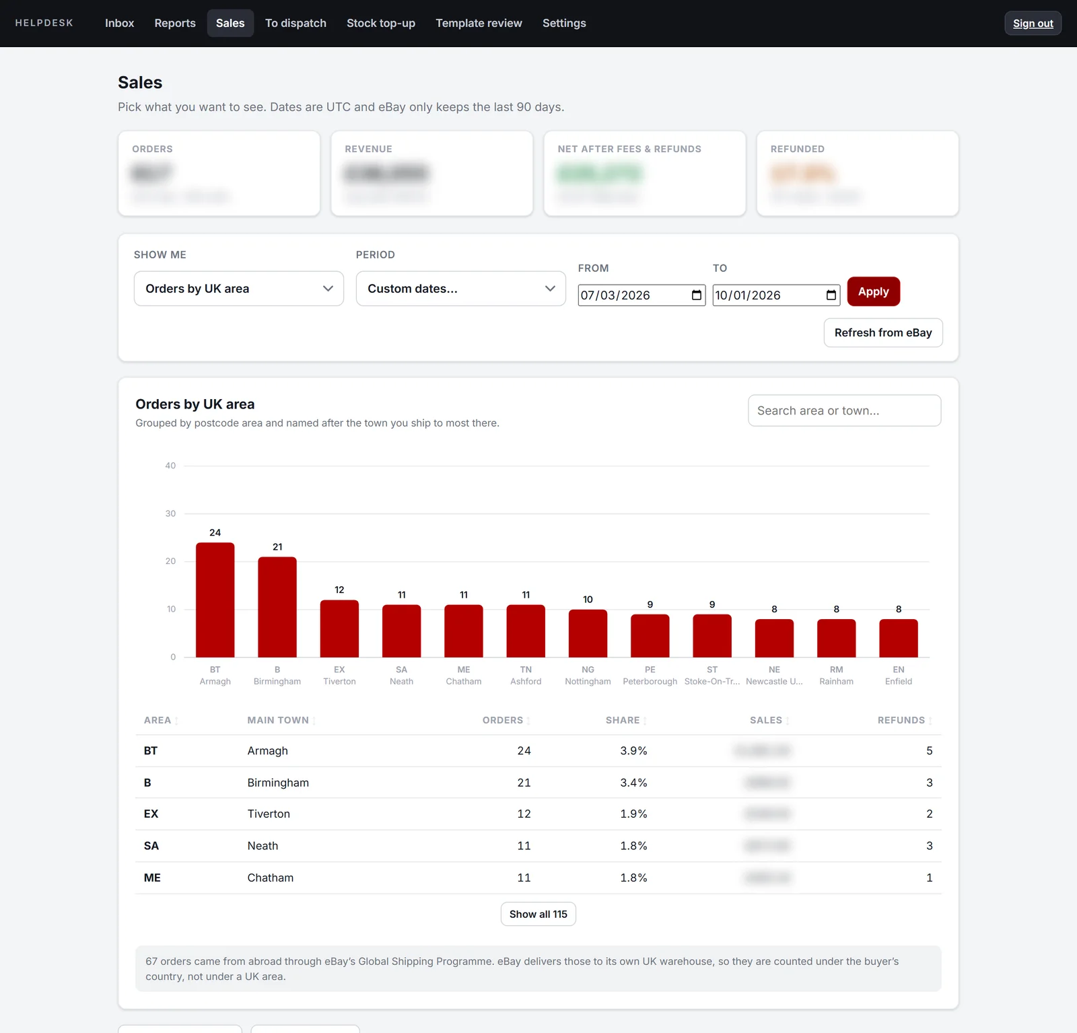Apply the custom date range
The height and width of the screenshot is (1033, 1077).
[873, 291]
